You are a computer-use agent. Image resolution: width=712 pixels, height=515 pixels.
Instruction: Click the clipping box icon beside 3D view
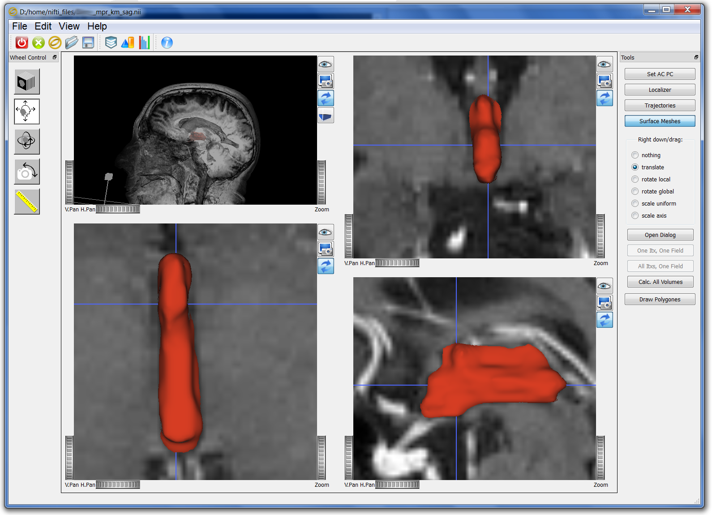(x=326, y=116)
